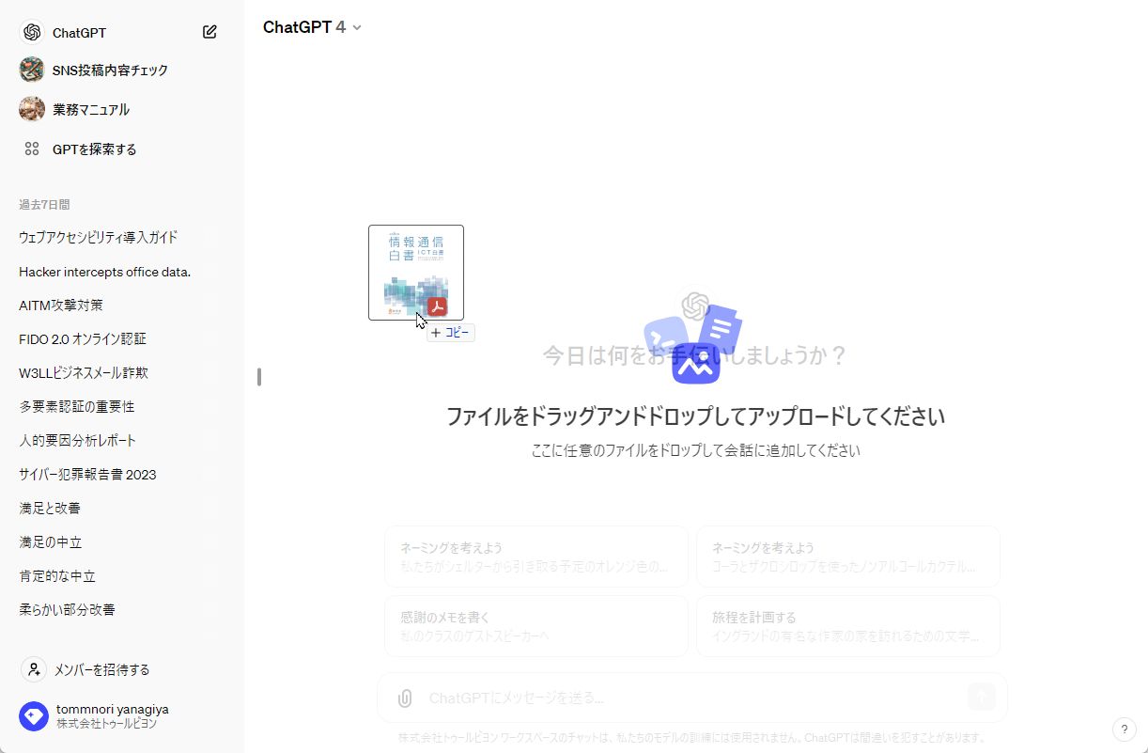This screenshot has width=1148, height=753.
Task: Click the メンバーを招待する invite icon
Action: click(x=34, y=669)
